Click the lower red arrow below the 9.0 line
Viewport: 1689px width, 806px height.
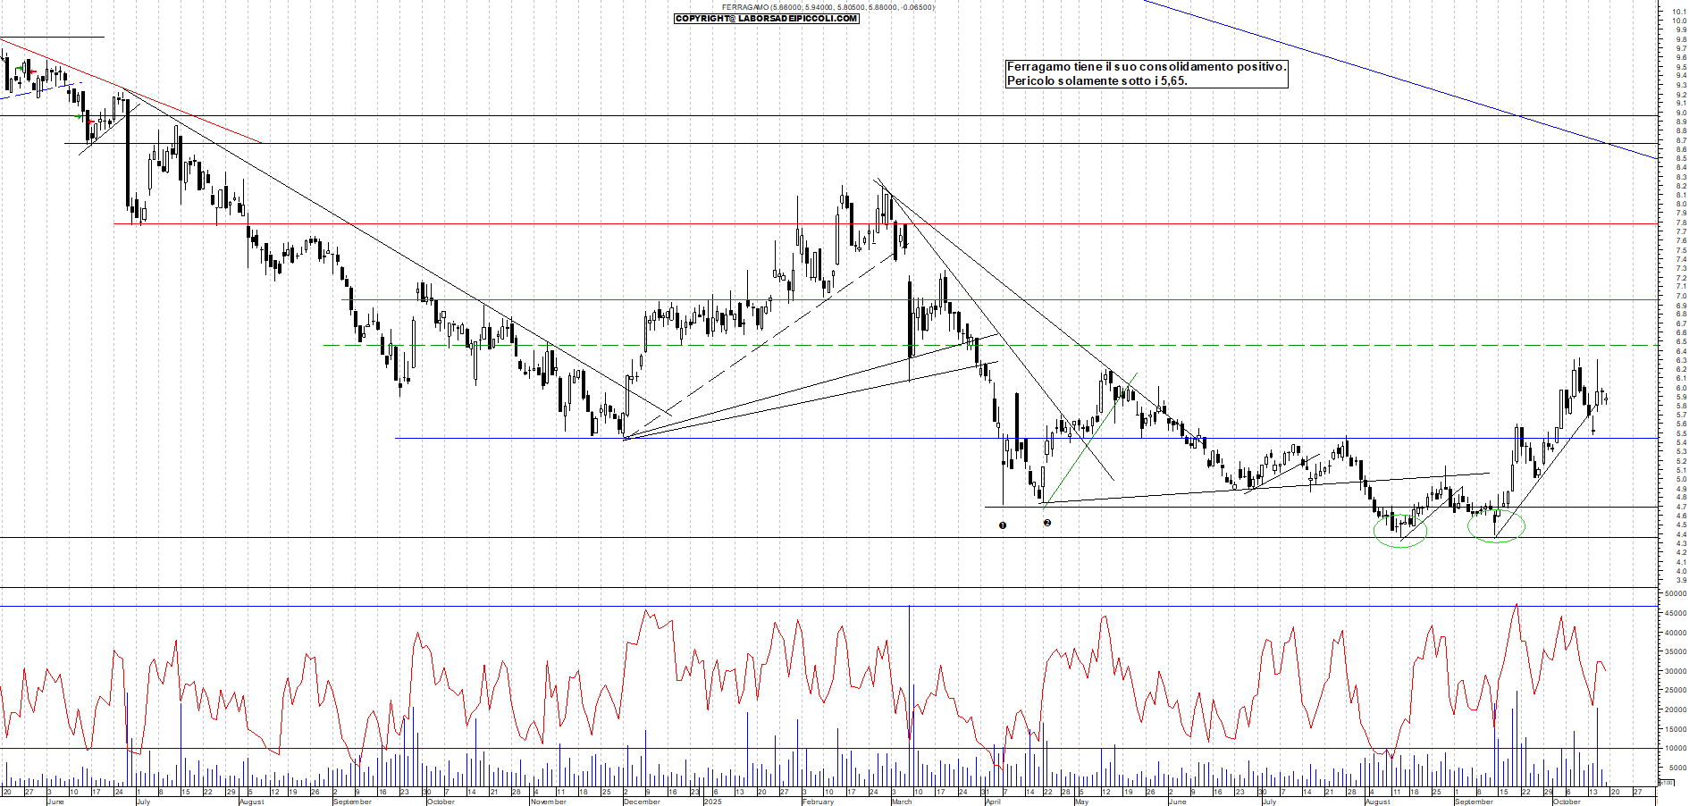(90, 122)
